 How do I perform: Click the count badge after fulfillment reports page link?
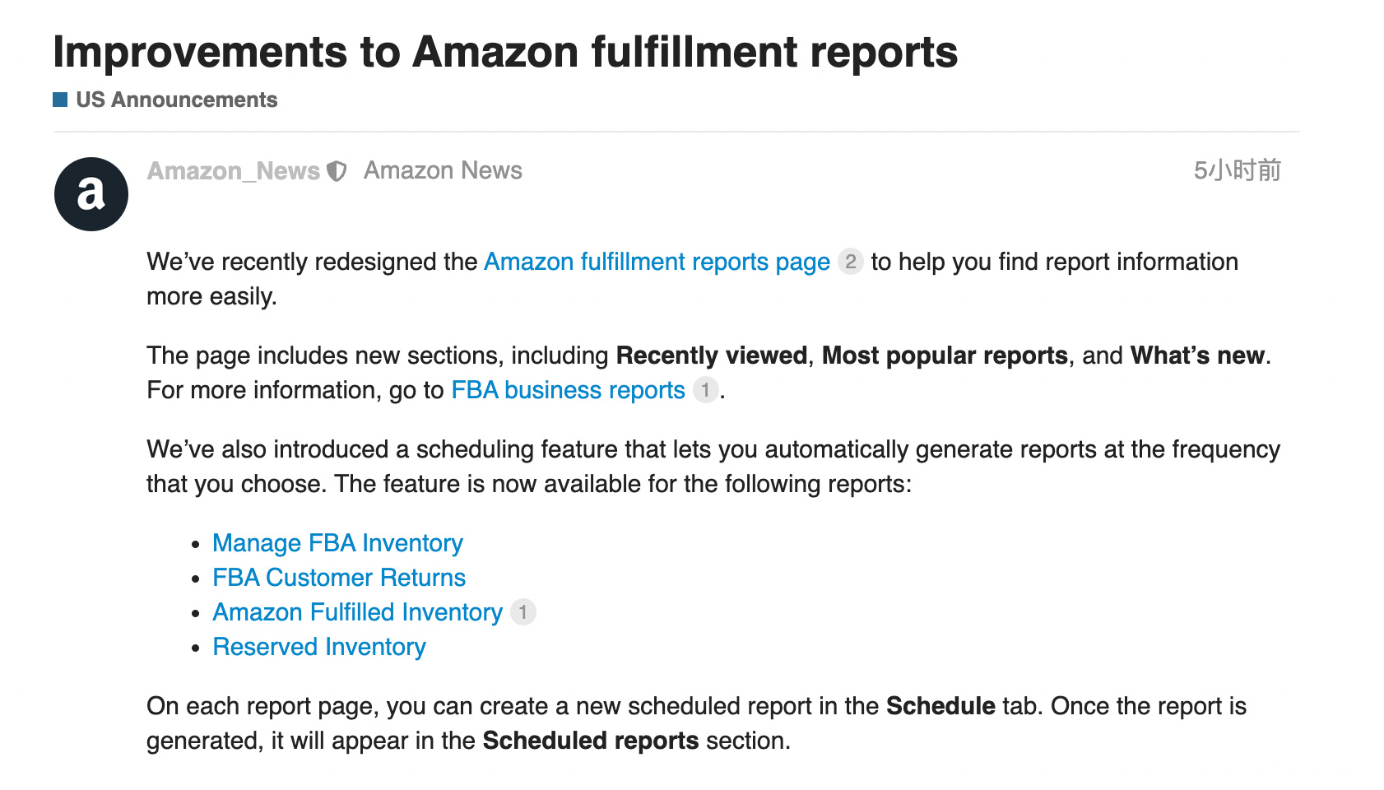coord(850,262)
